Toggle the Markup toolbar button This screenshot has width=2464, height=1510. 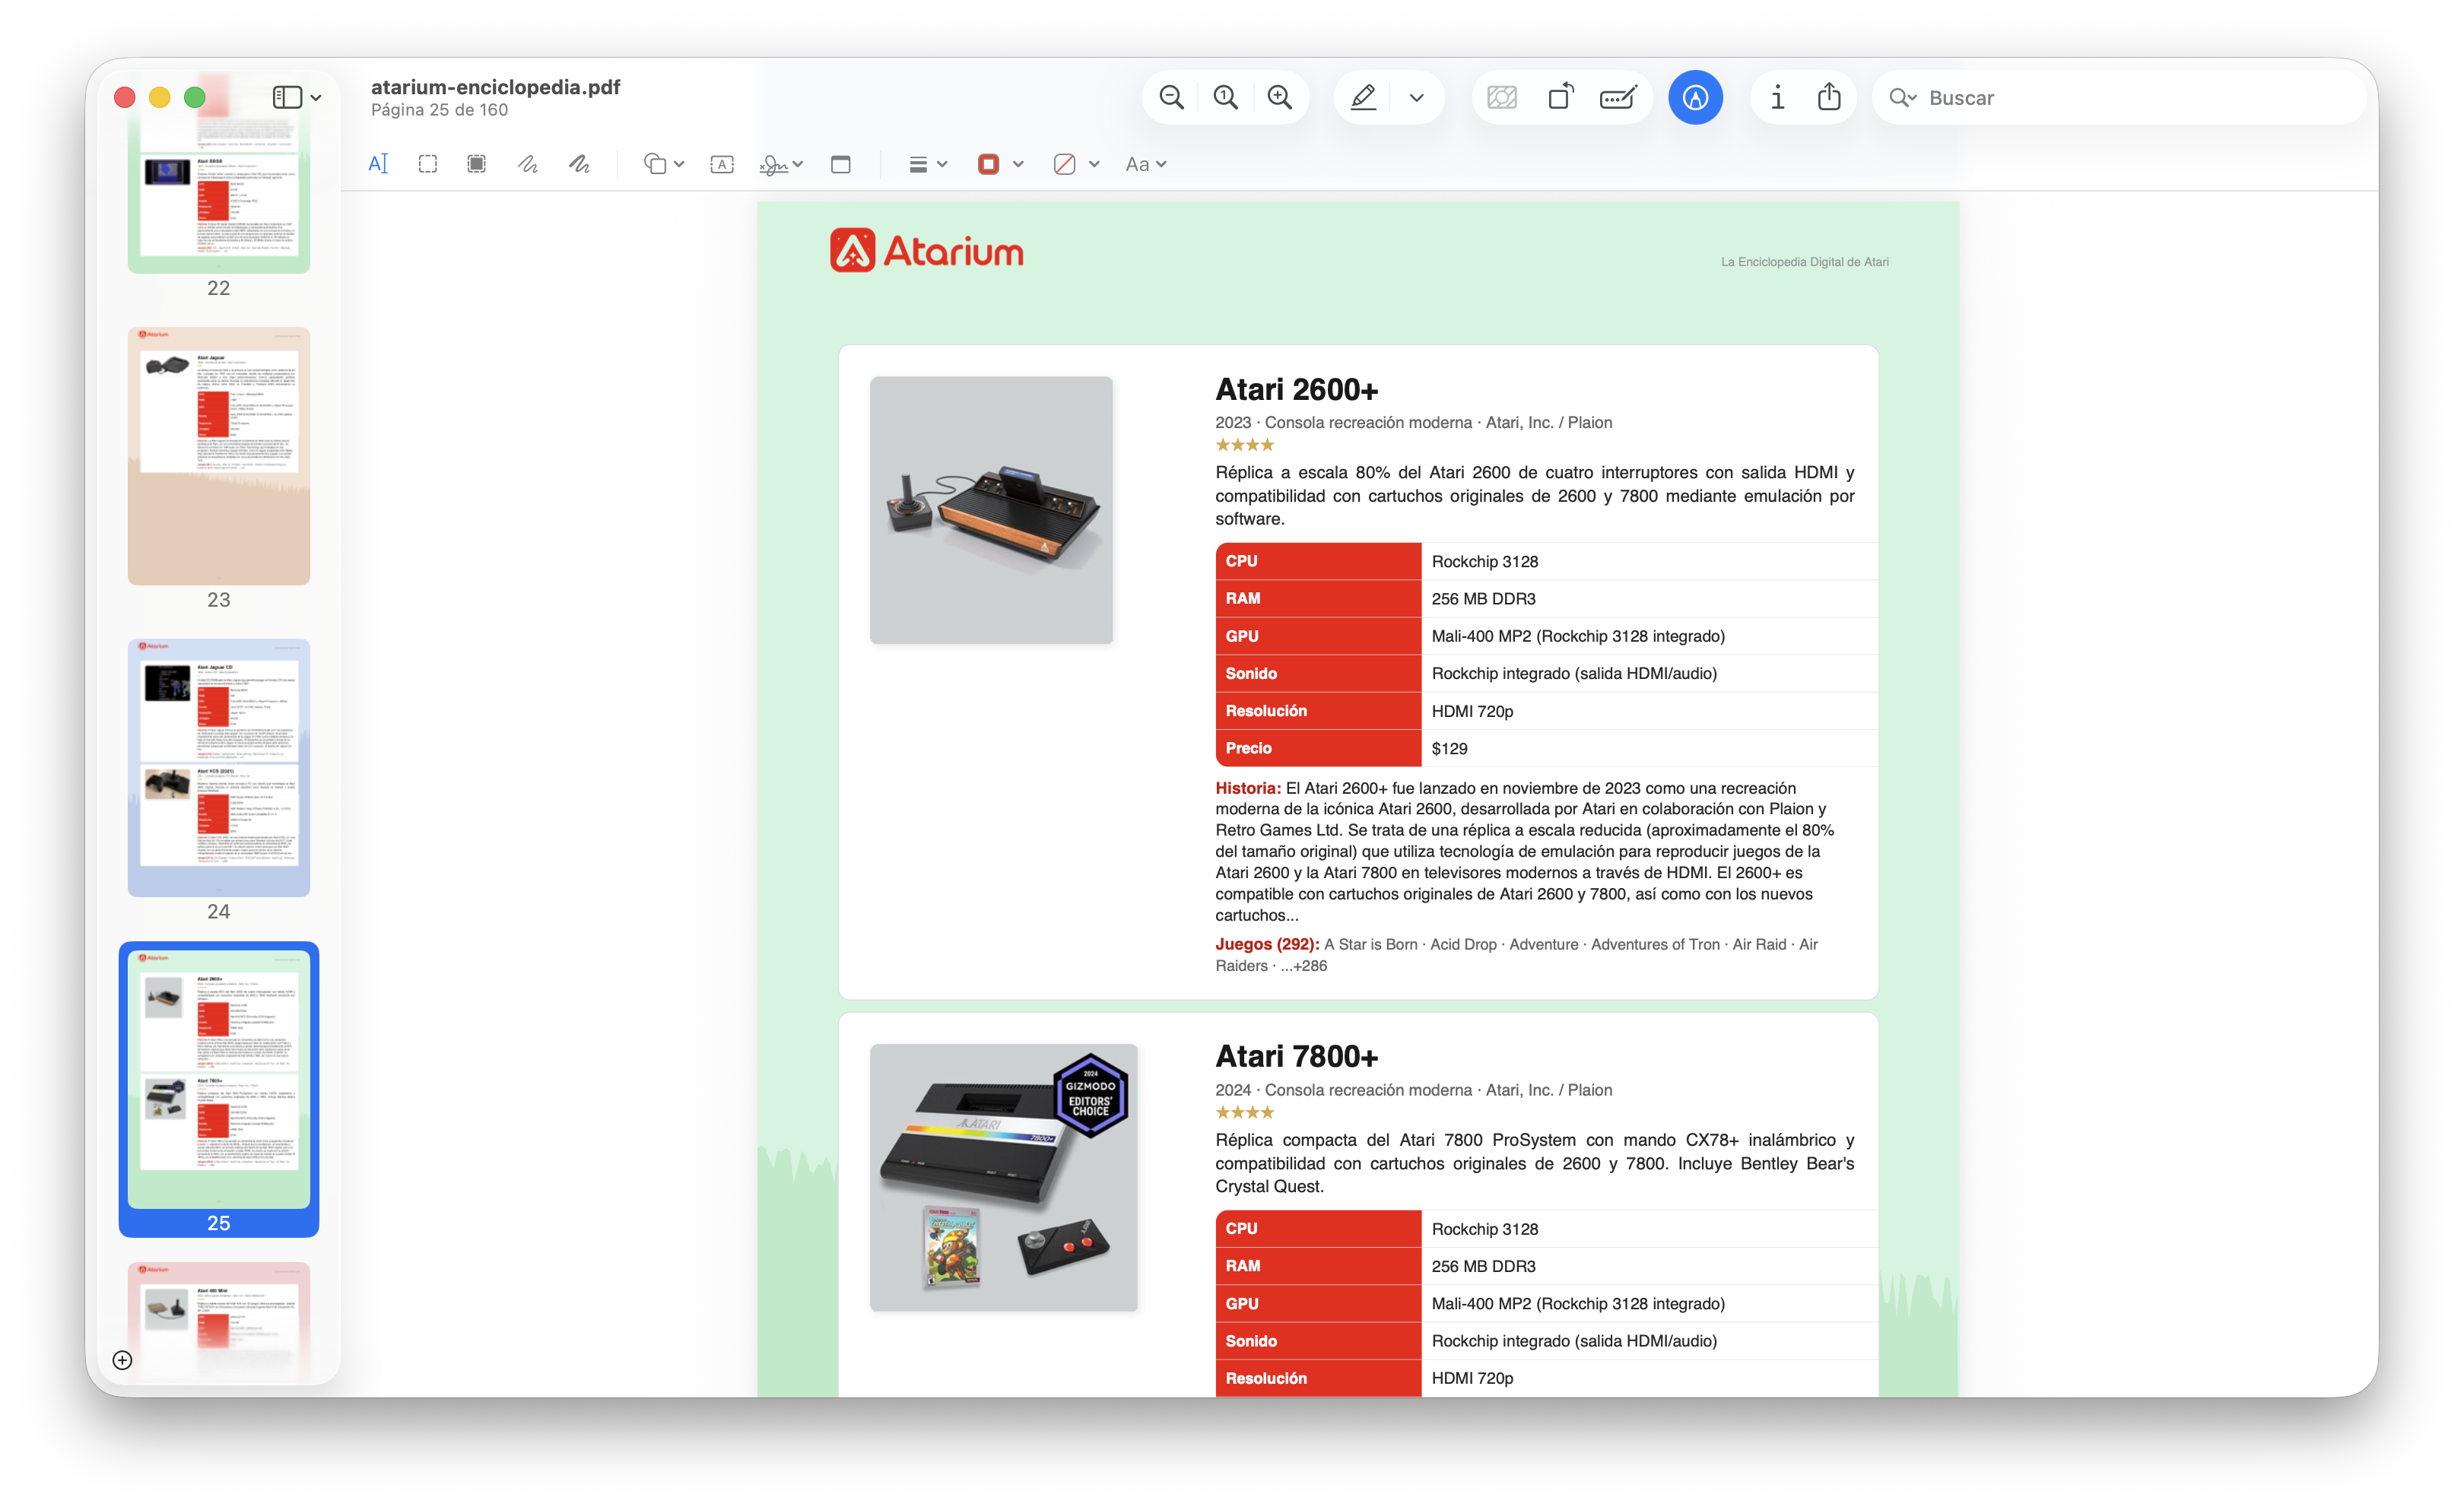pyautogui.click(x=1695, y=97)
